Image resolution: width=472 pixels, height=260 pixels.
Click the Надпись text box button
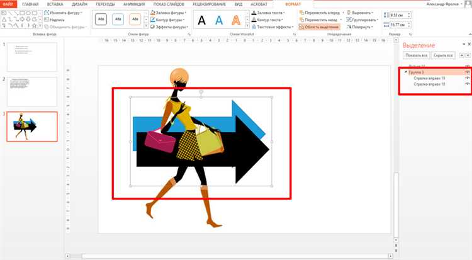coord(54,20)
